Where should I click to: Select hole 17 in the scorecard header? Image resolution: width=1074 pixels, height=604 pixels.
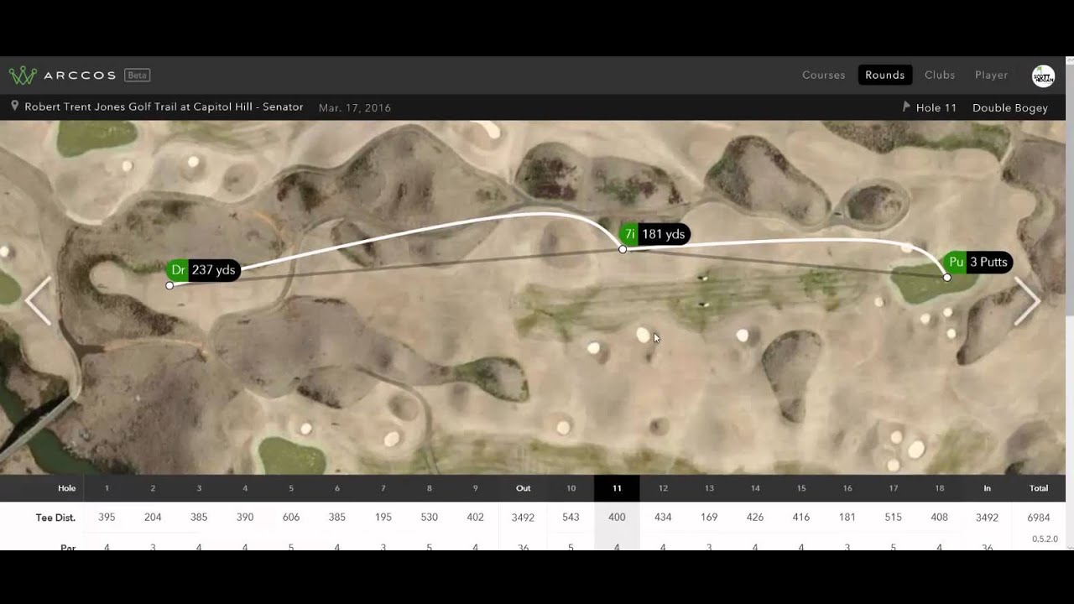click(894, 488)
